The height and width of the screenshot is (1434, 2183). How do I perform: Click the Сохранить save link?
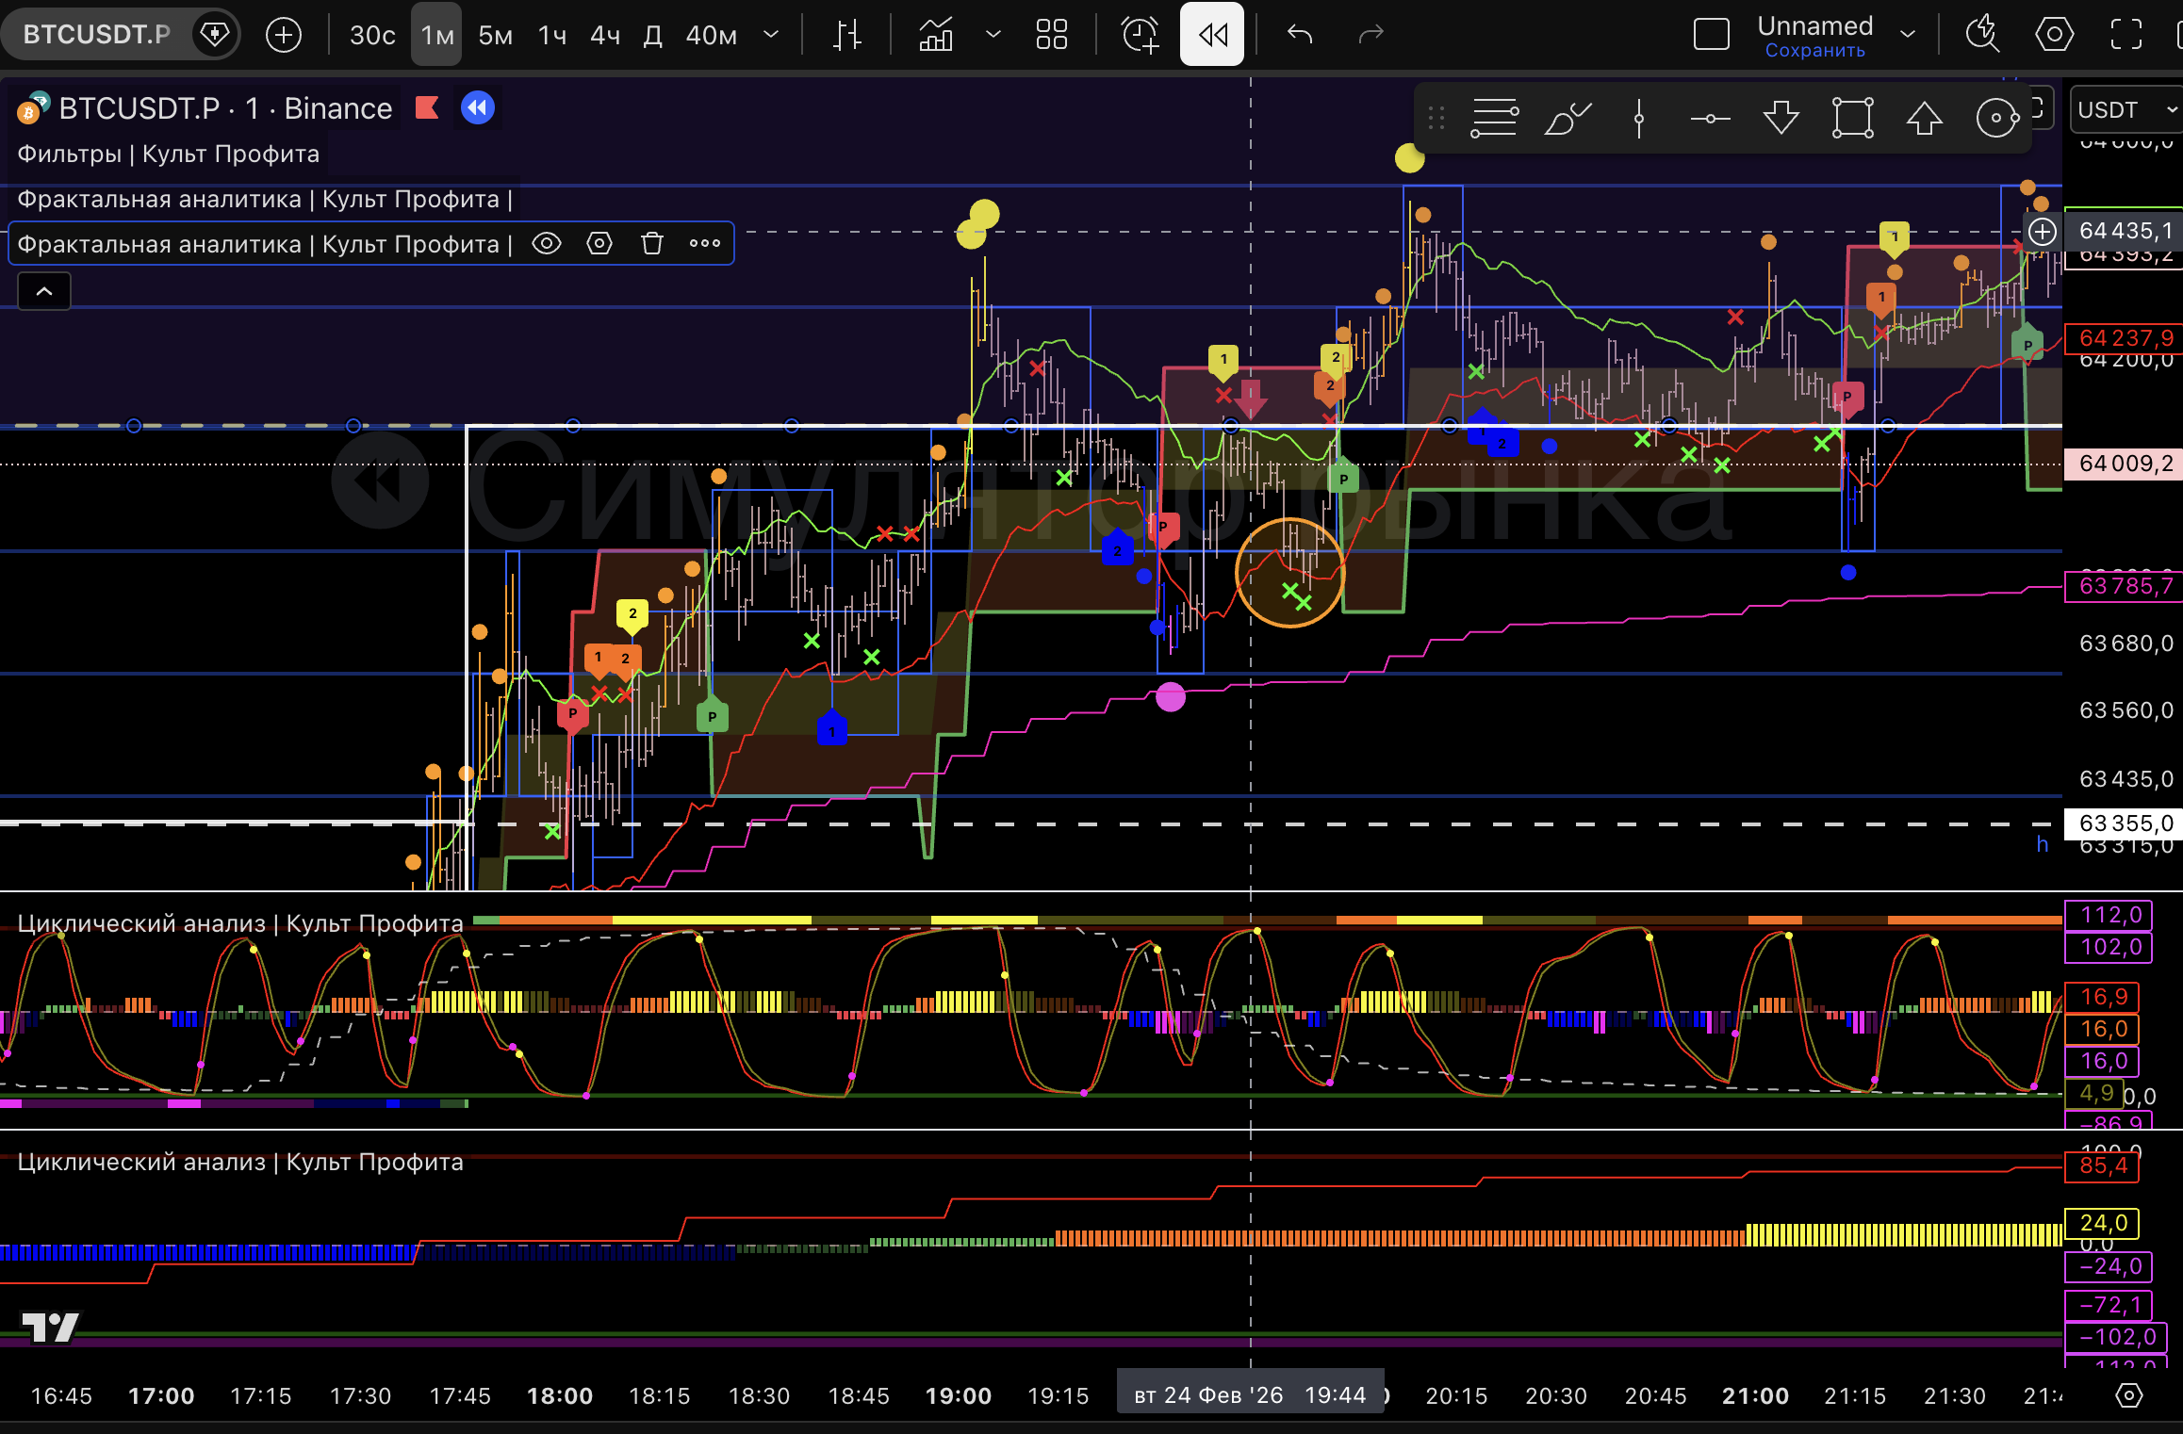[1814, 51]
